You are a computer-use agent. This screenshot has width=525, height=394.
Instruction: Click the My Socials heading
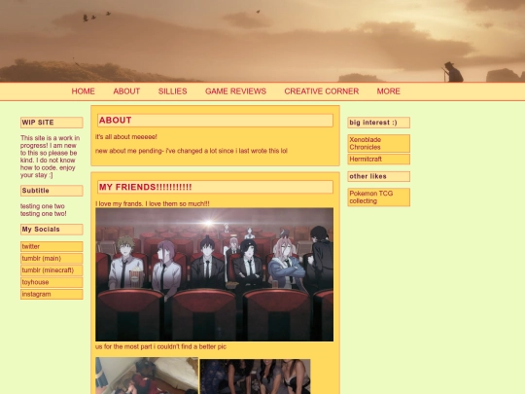pos(52,230)
